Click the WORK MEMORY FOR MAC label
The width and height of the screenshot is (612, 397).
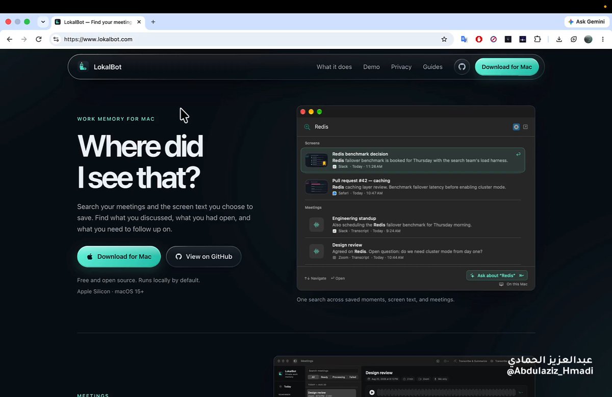point(116,119)
